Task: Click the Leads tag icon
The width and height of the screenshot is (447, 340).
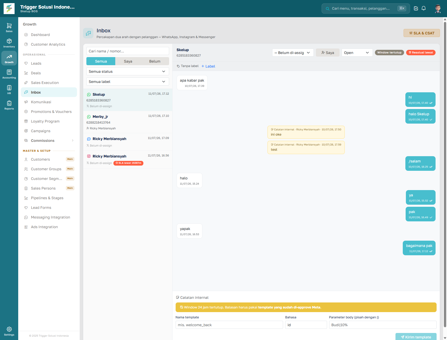Action: point(26,63)
